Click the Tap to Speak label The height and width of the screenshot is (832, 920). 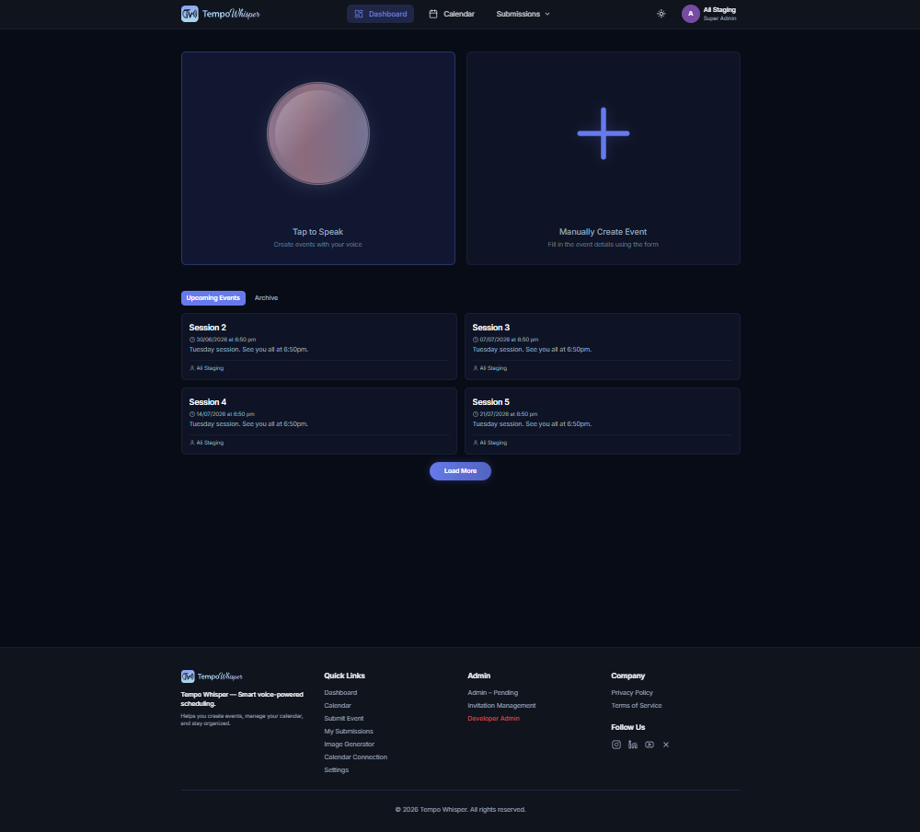click(x=318, y=232)
